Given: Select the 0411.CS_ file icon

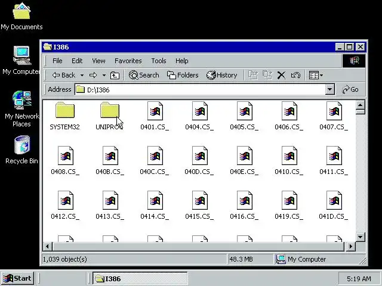Looking at the screenshot, I should point(334,156).
